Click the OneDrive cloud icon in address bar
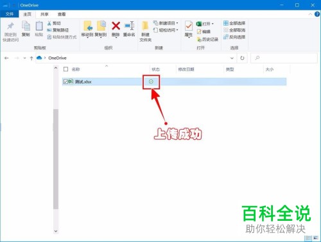Viewport: 321px width, 242px height. (x=39, y=58)
